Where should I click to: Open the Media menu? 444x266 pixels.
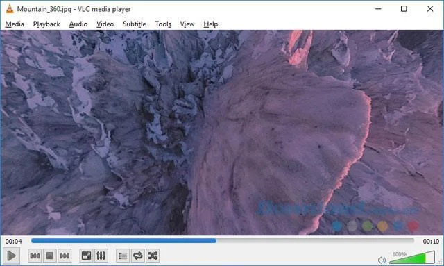coord(15,24)
